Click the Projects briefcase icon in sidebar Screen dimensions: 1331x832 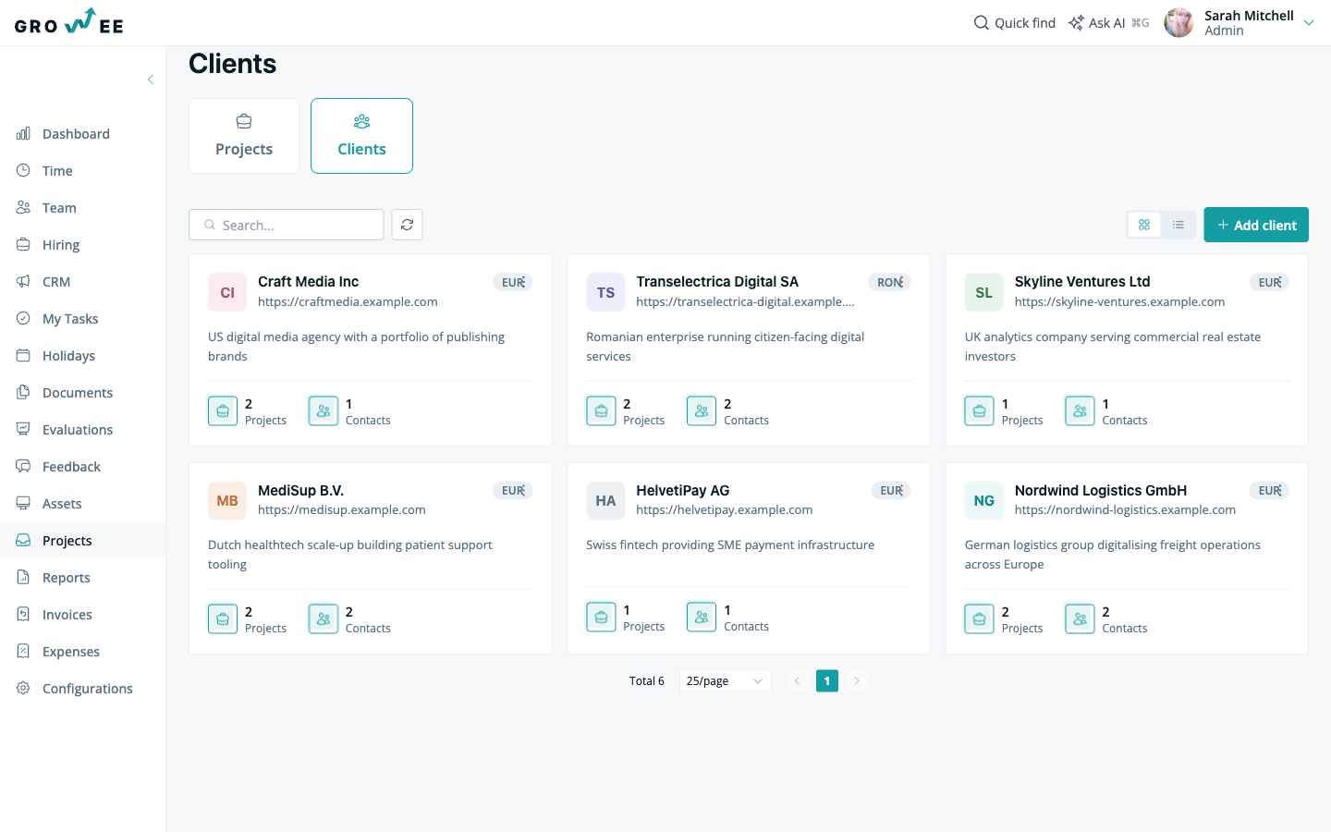[23, 540]
